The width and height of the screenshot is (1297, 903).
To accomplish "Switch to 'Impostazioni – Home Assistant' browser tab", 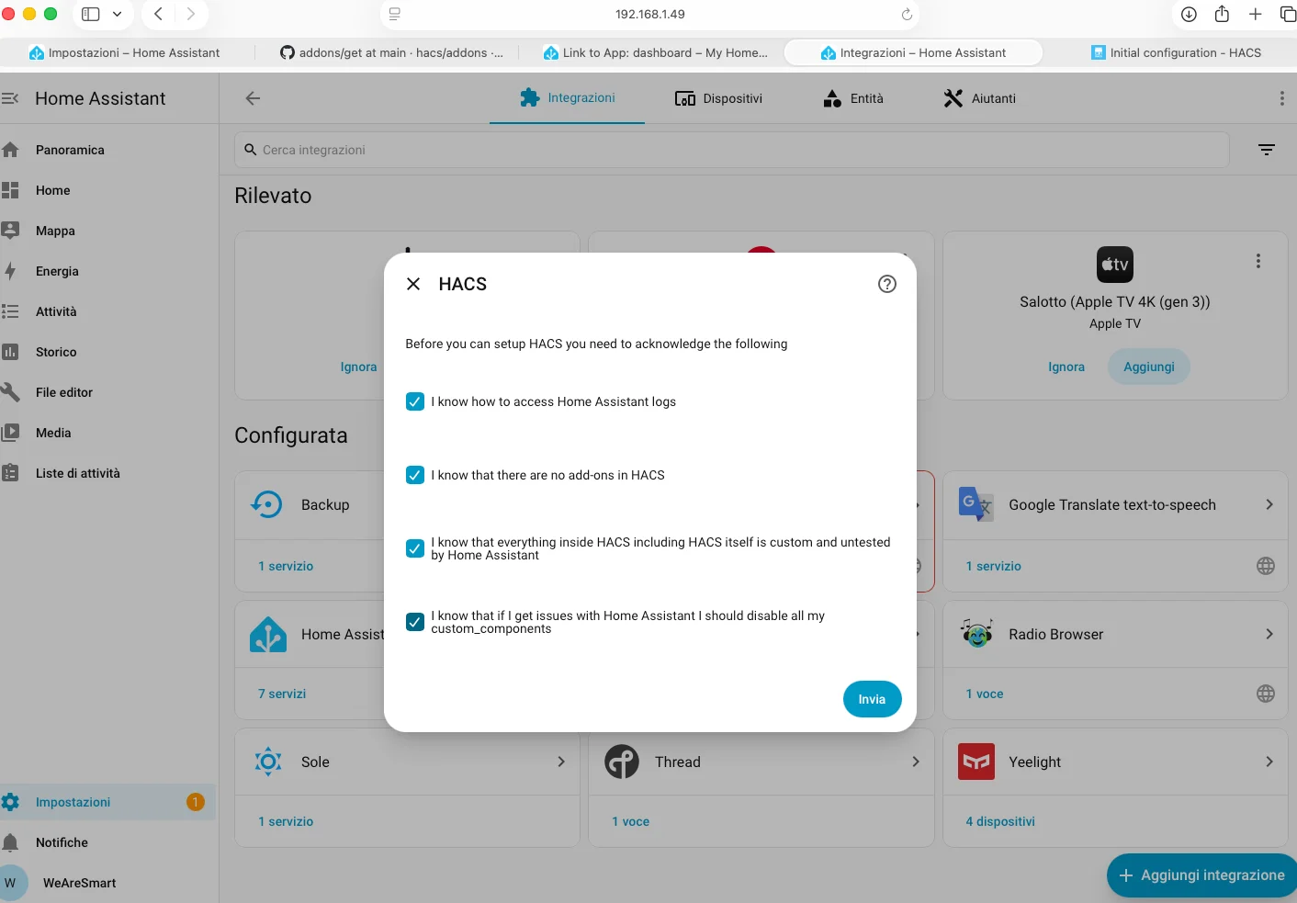I will point(125,52).
